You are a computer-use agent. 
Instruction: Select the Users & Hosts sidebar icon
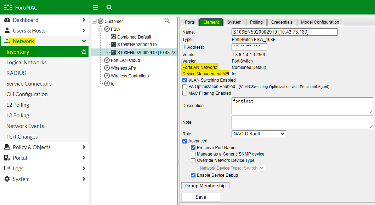coord(7,30)
